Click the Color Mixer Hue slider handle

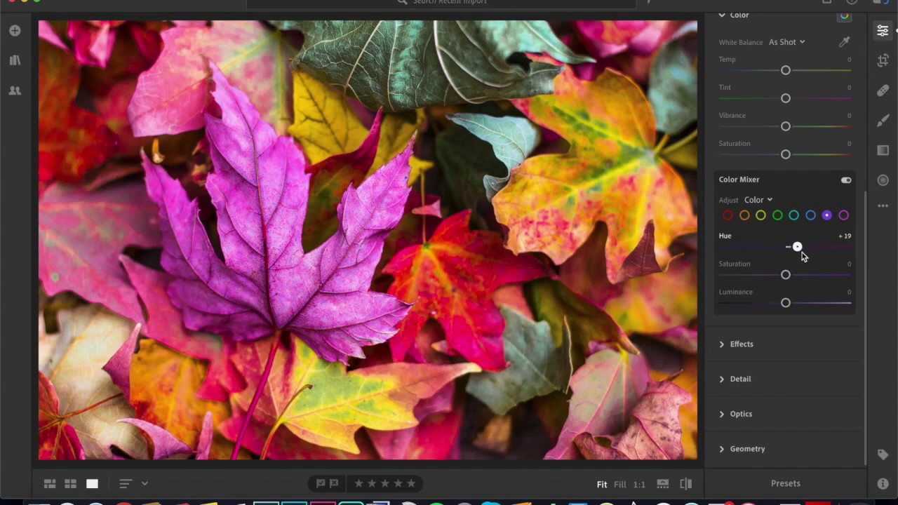coord(797,247)
